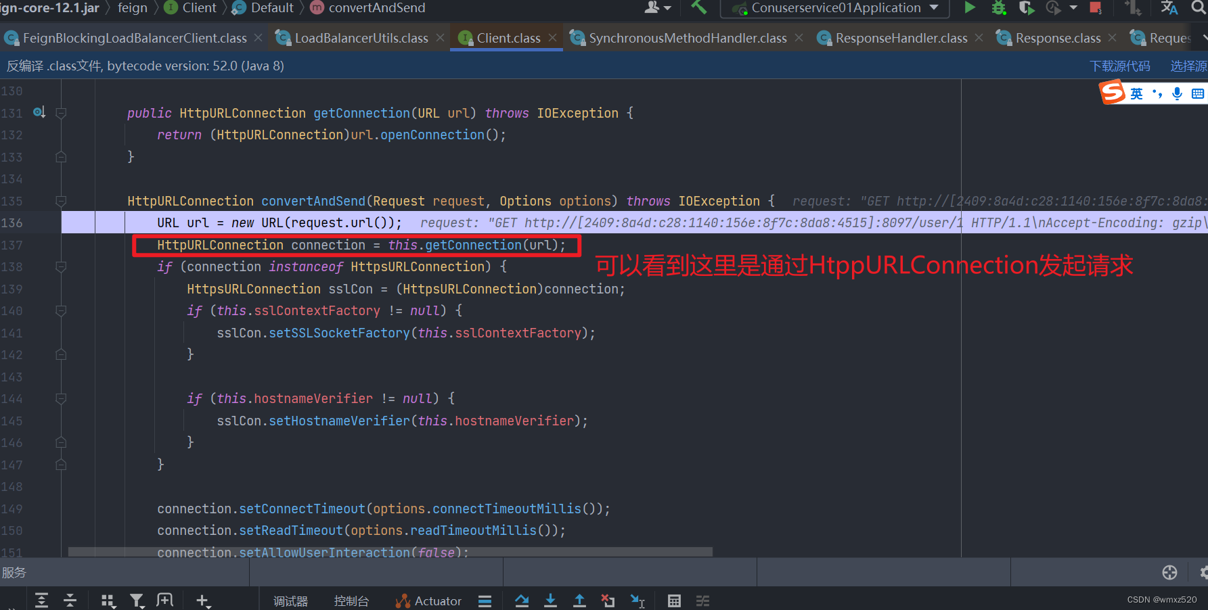Add a service with the plus icon

[x=202, y=601]
